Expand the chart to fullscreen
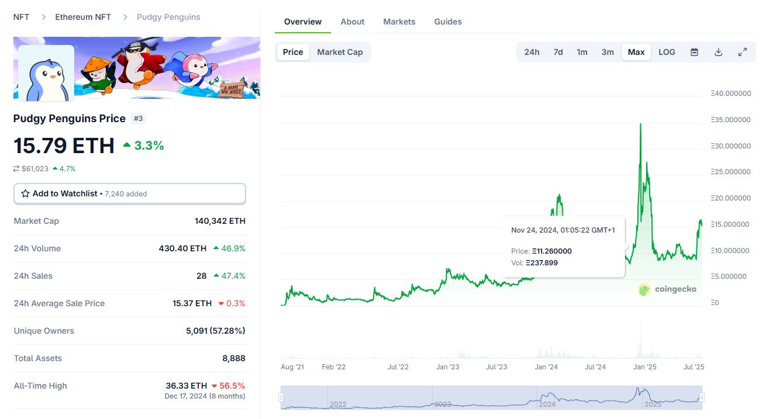This screenshot has width=766, height=419. tap(743, 52)
